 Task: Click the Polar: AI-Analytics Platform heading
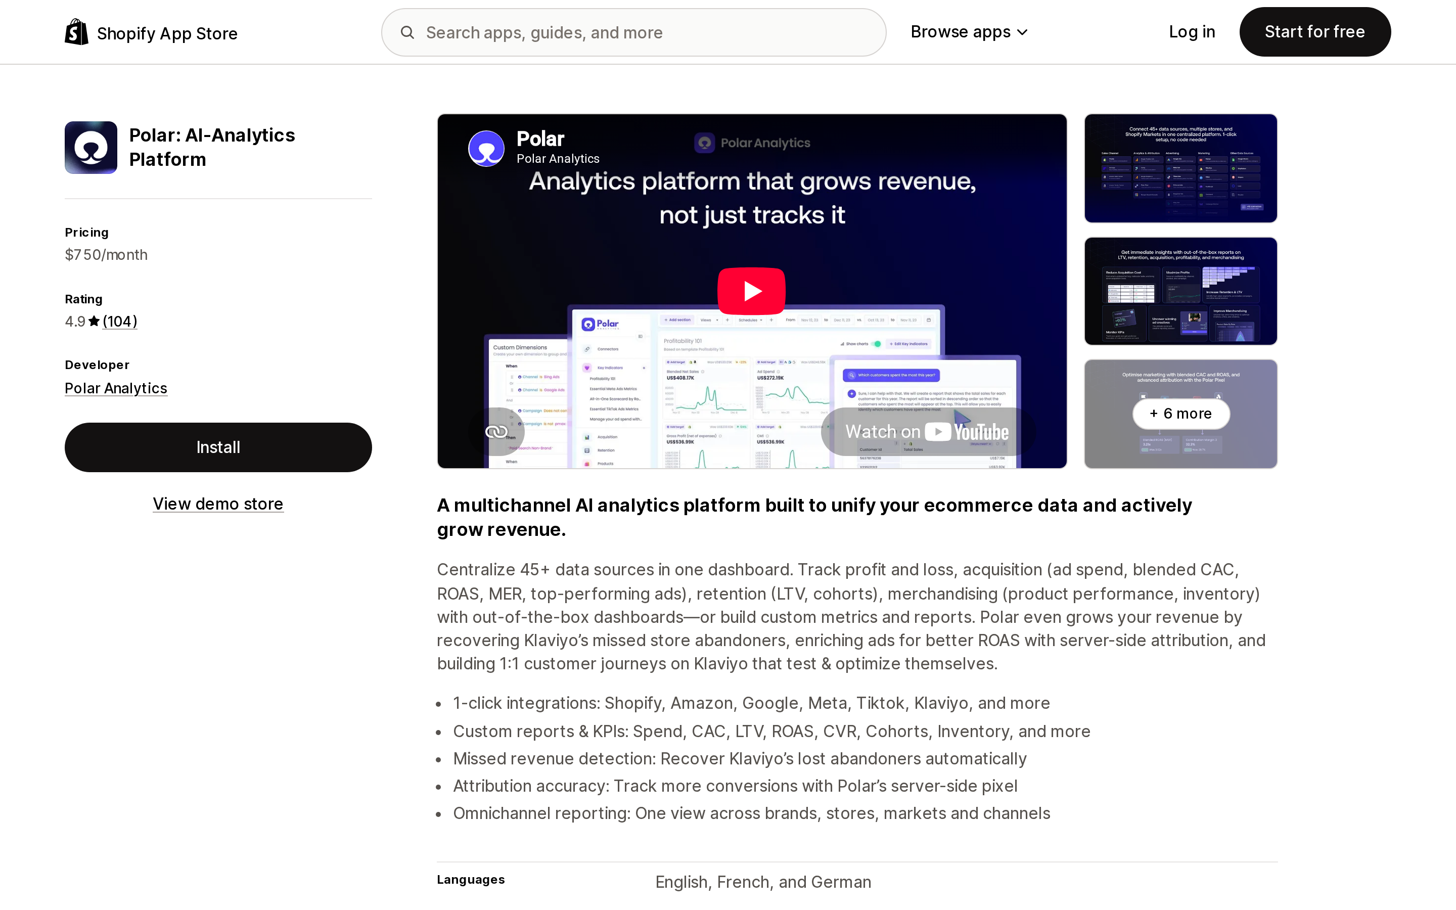[212, 148]
